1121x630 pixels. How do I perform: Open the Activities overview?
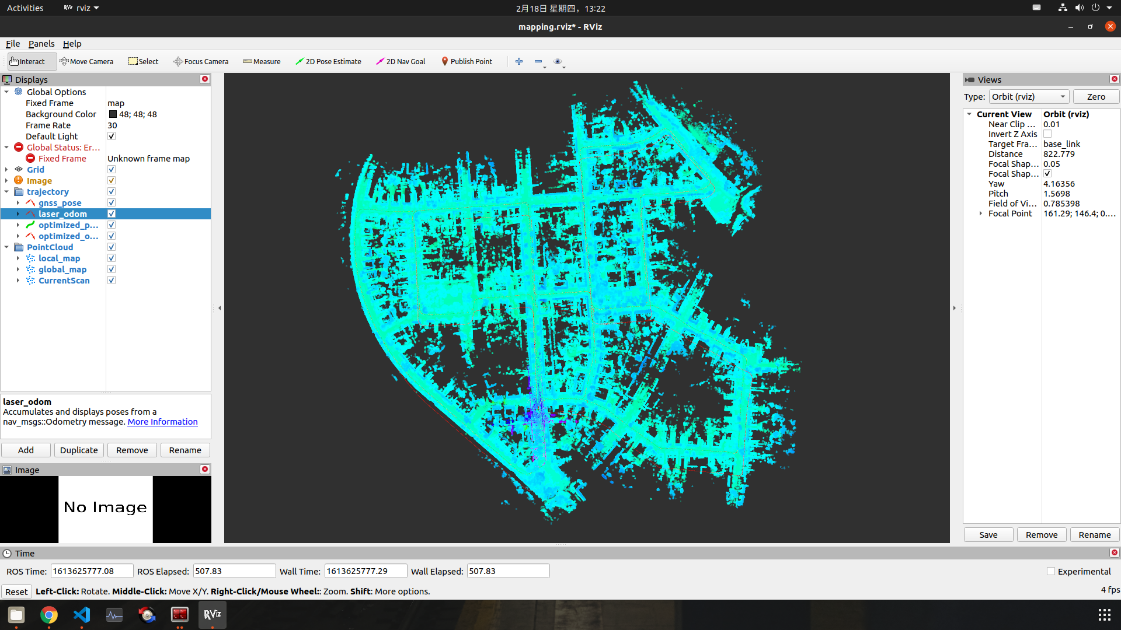pos(25,8)
